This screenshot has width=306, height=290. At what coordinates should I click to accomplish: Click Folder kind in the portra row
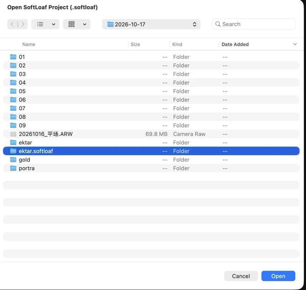[x=181, y=168]
